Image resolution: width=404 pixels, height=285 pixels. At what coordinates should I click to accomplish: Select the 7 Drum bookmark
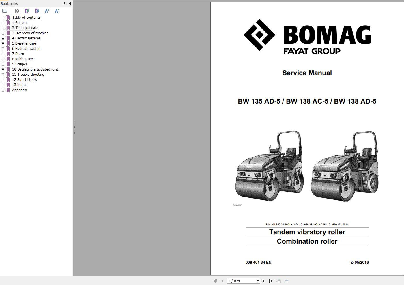[18, 54]
